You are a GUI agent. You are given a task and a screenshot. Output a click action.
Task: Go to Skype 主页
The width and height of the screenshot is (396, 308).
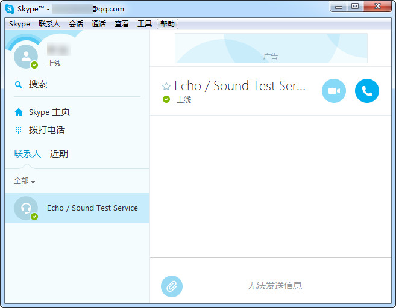click(x=49, y=112)
